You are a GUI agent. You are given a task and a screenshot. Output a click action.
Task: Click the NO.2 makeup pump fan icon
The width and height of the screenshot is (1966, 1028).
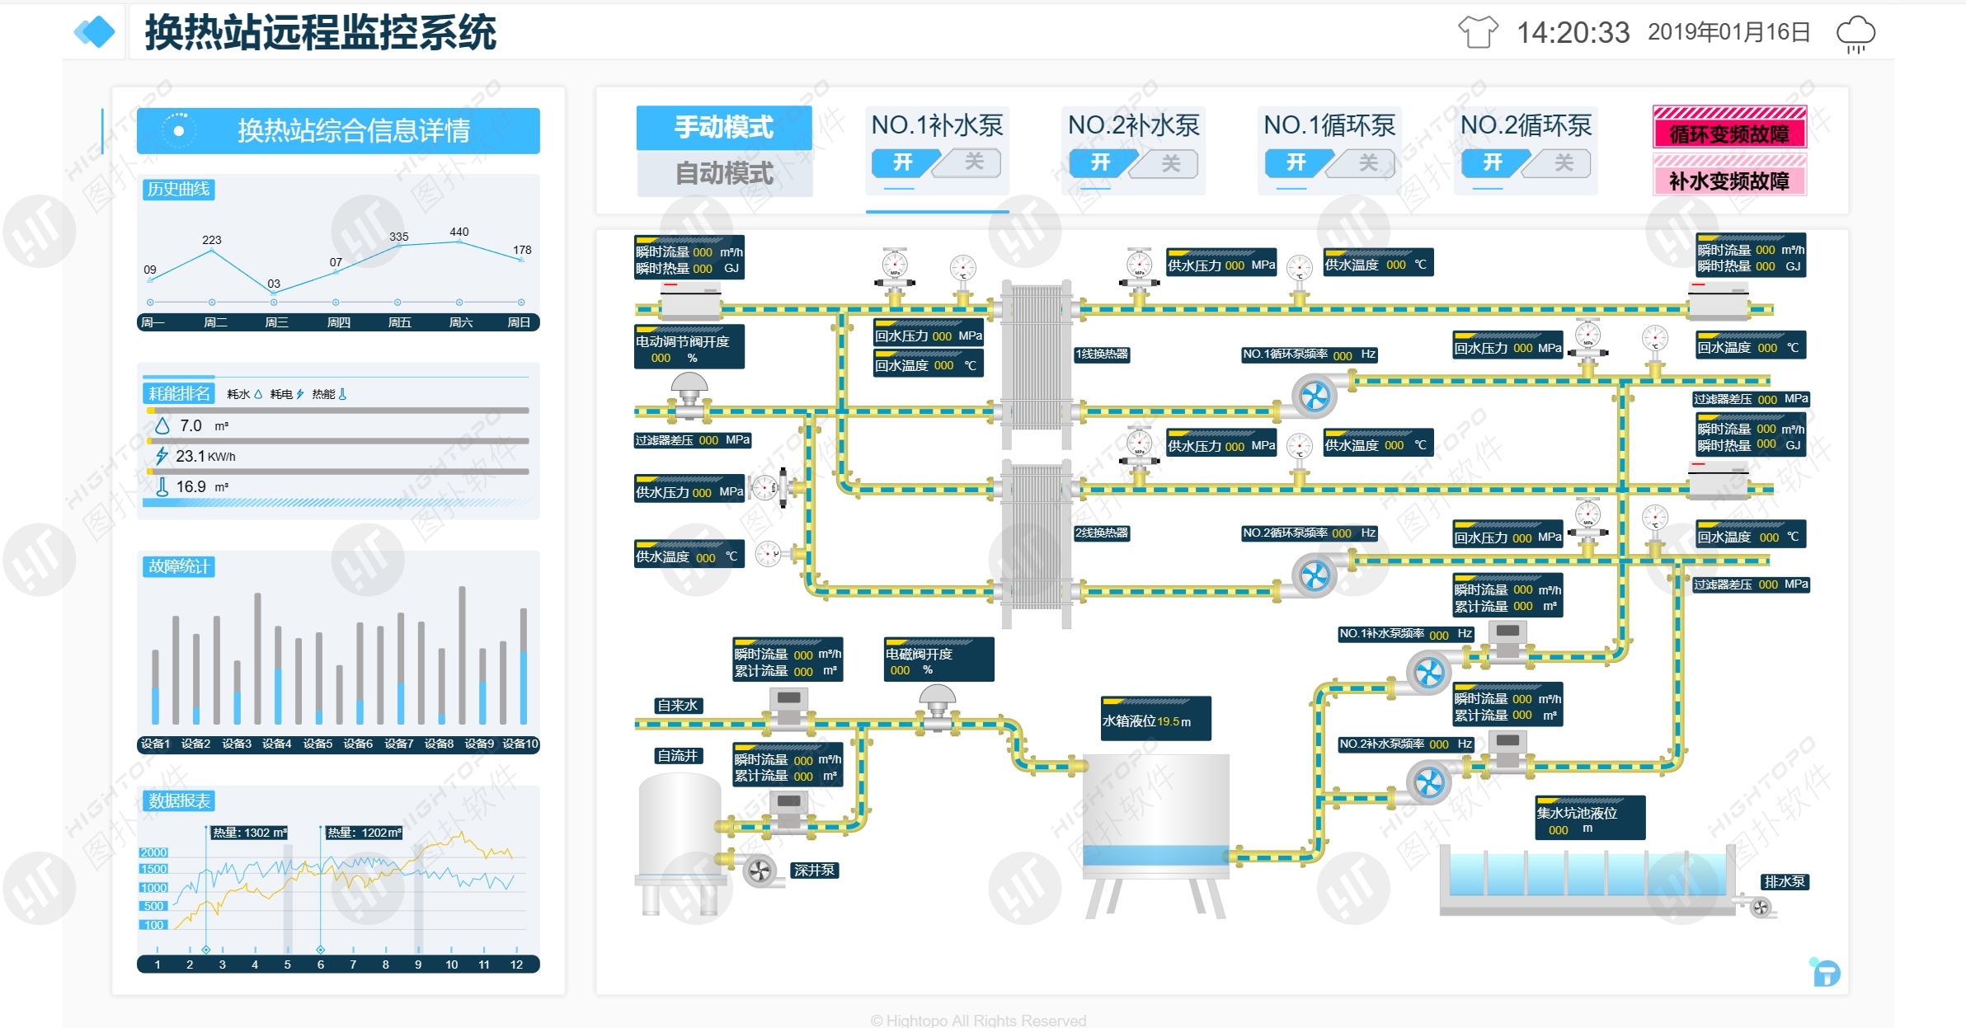pos(1428,782)
